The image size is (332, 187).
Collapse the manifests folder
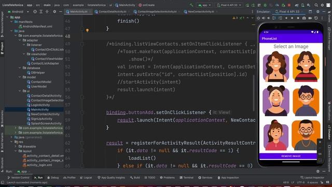11,22
